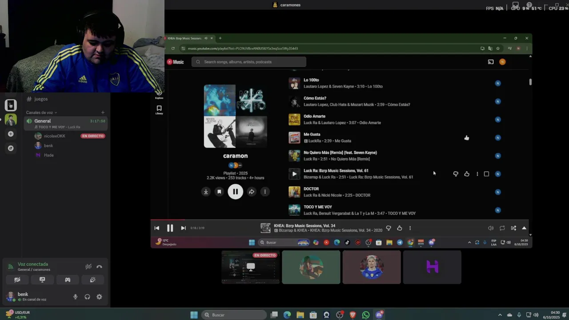Open the Cast to device icon
This screenshot has height=320, width=569.
(491, 62)
